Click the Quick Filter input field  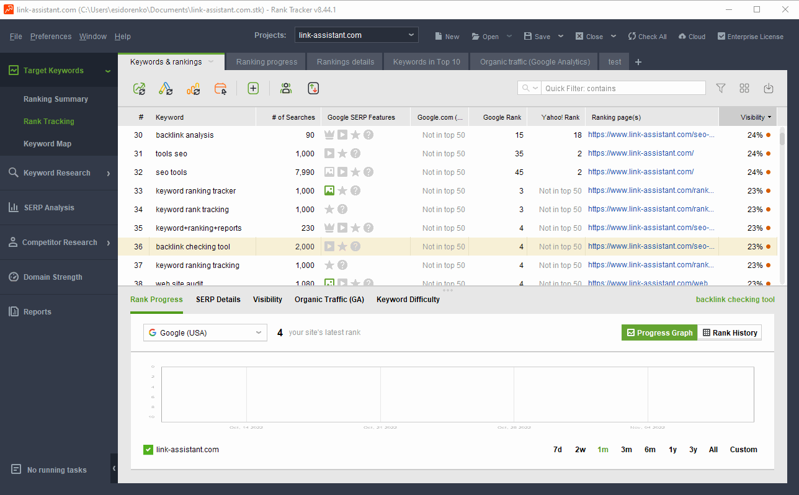coord(623,89)
